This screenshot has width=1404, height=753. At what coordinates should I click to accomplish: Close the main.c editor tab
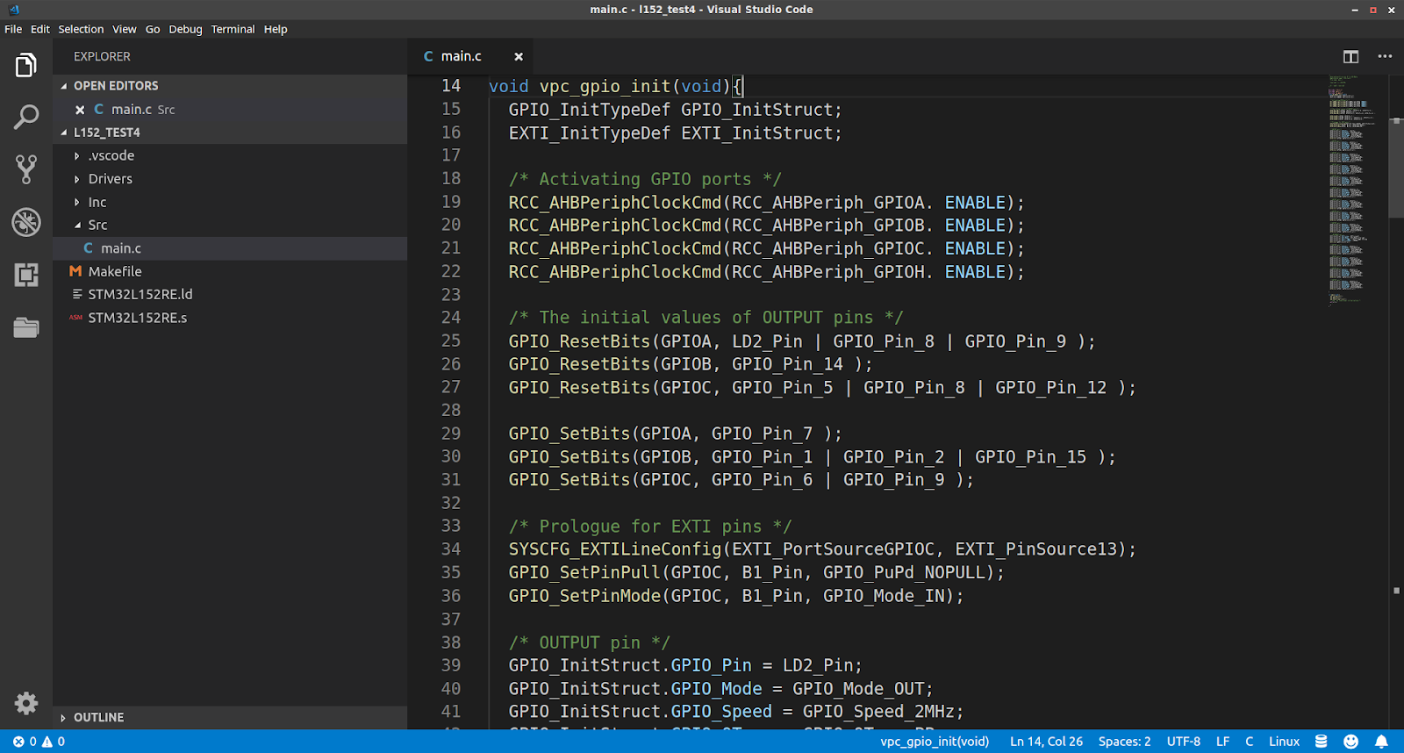(x=519, y=56)
